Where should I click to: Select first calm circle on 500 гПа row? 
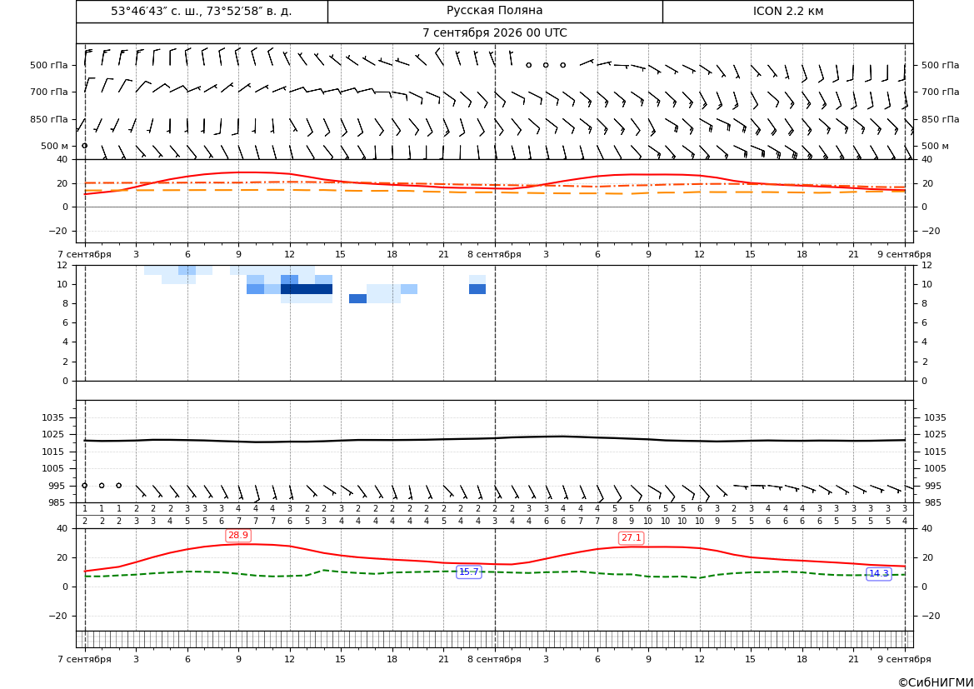[528, 65]
